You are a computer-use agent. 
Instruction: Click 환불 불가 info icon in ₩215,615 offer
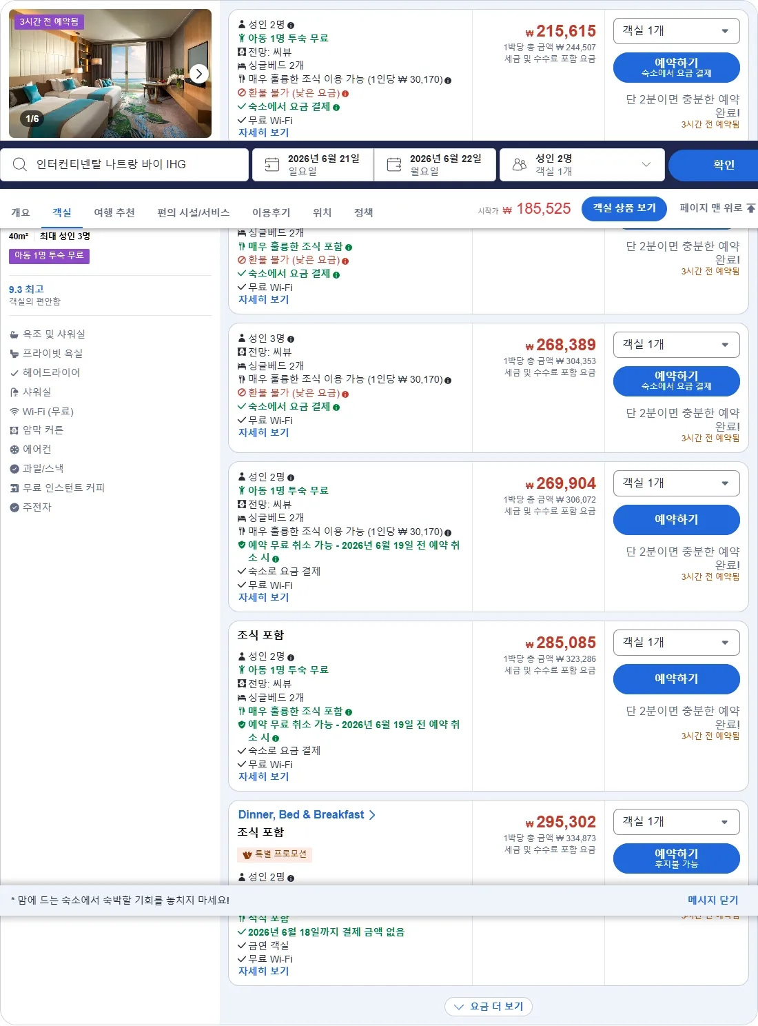click(345, 94)
